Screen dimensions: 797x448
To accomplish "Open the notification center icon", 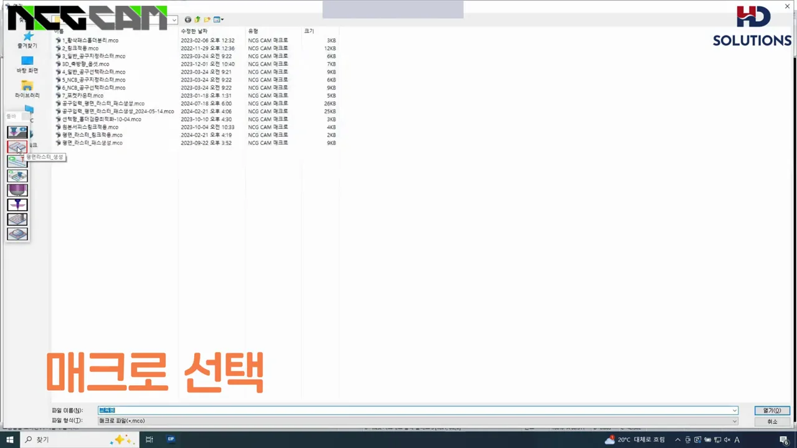I will [x=784, y=440].
